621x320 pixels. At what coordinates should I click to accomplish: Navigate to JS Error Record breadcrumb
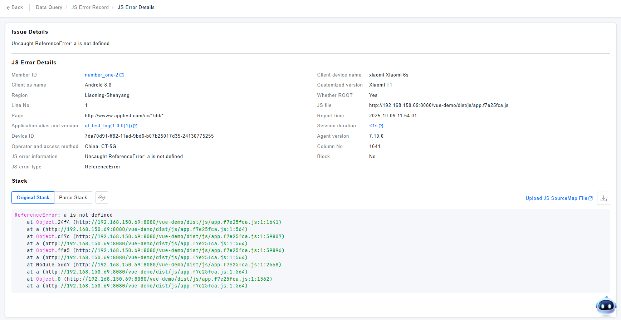(90, 8)
